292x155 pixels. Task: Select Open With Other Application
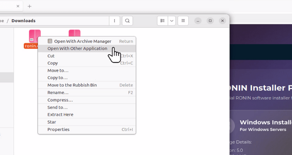click(x=77, y=48)
